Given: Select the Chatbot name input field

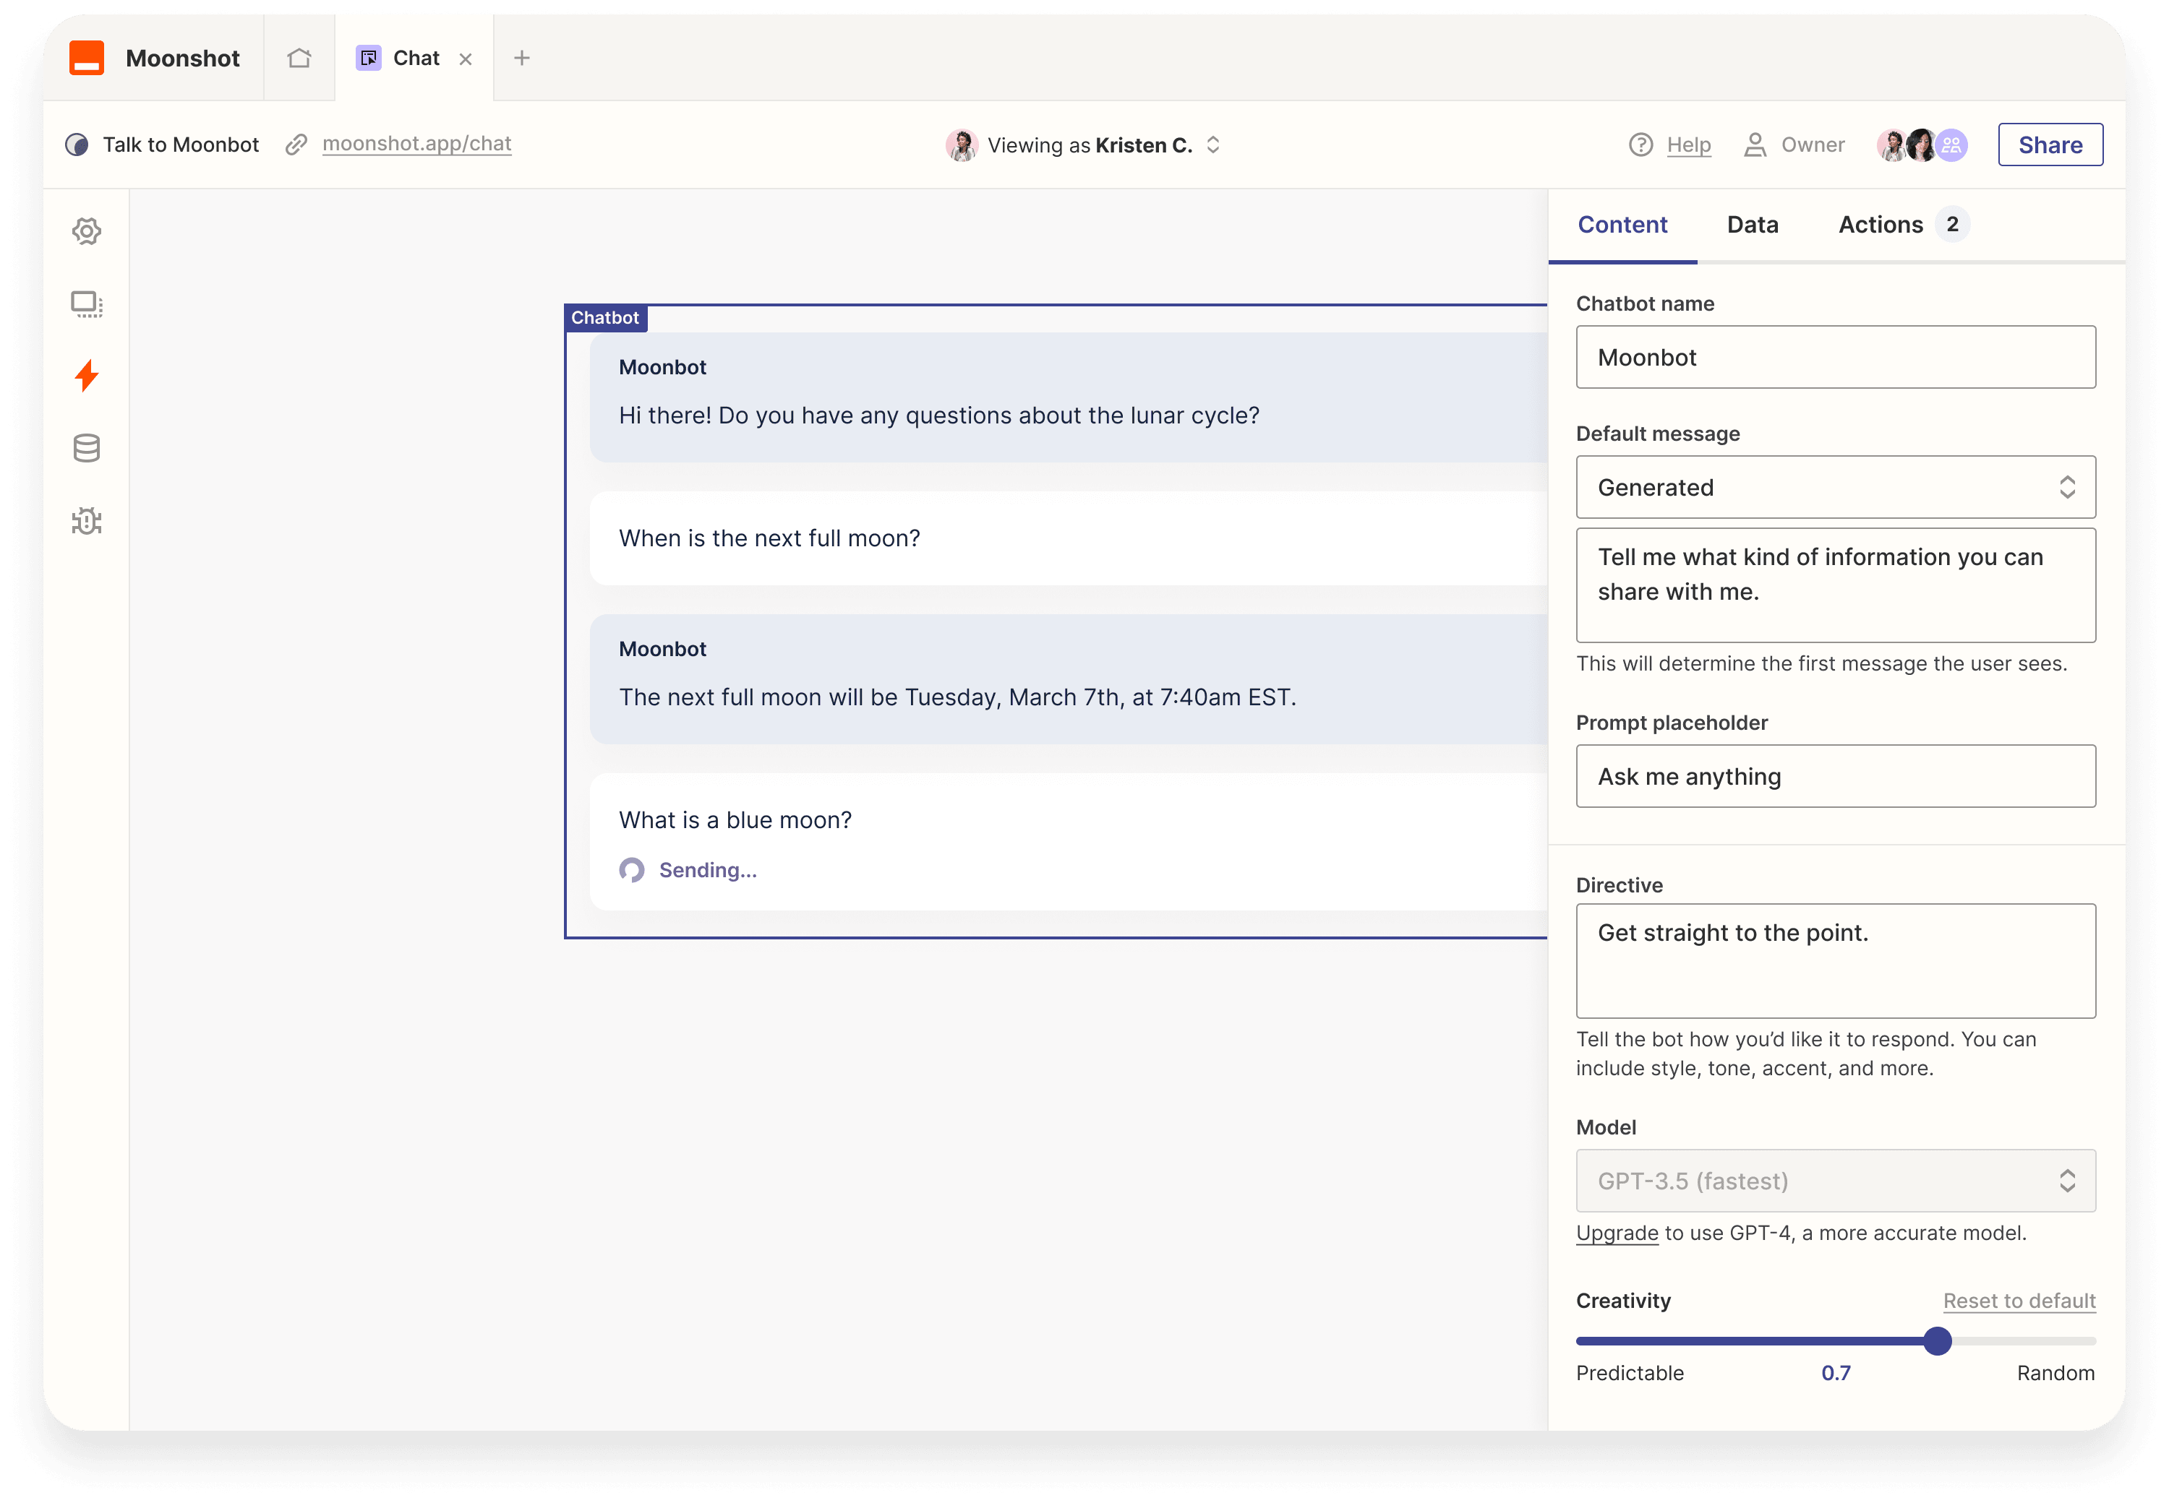Looking at the screenshot, I should (1834, 356).
